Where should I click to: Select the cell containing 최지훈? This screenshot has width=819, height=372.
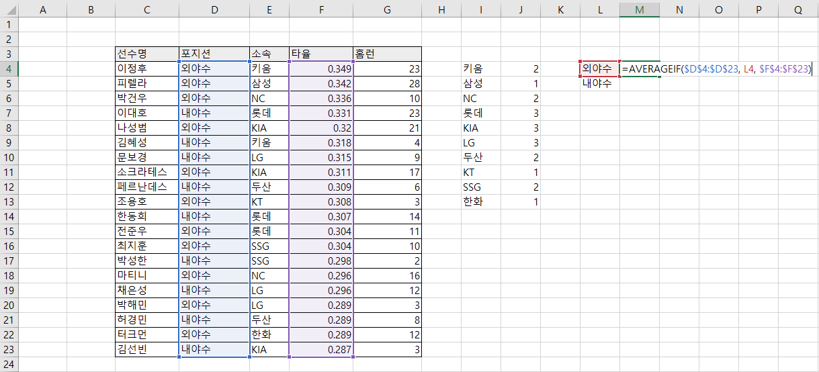click(146, 246)
